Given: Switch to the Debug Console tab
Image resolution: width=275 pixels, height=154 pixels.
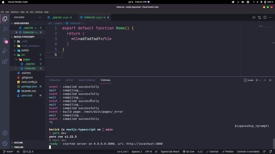Looking at the screenshot, I should tap(87, 80).
